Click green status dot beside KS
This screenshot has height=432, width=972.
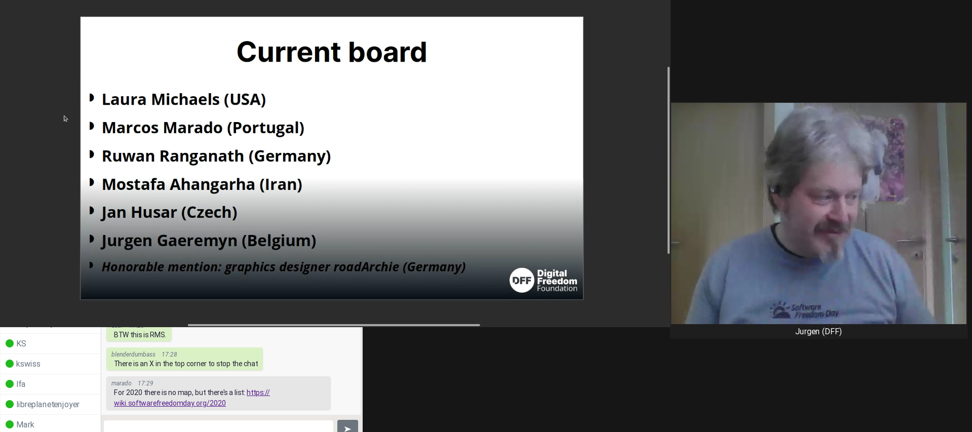point(9,343)
